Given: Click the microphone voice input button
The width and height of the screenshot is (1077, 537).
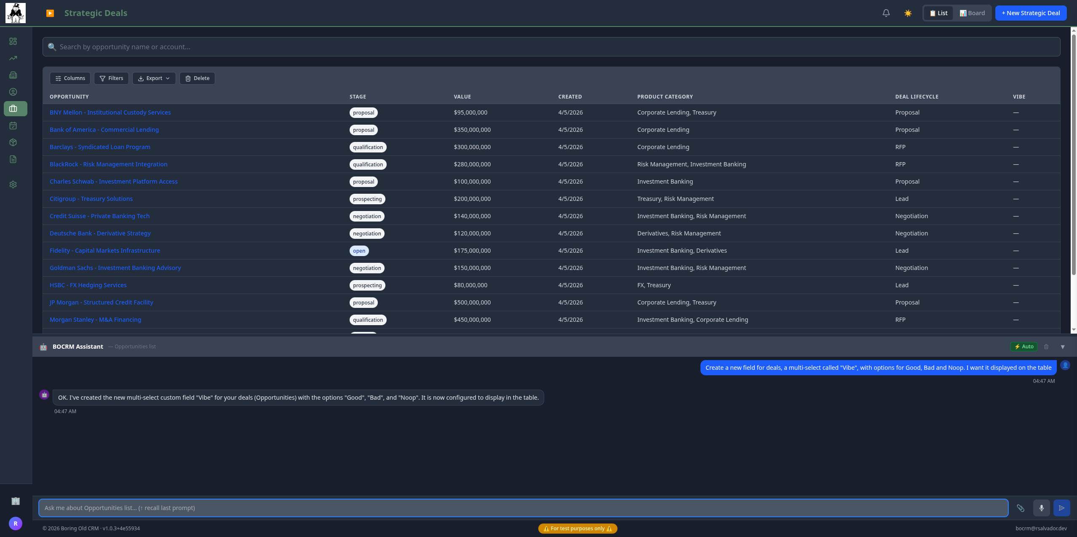Looking at the screenshot, I should [x=1041, y=508].
